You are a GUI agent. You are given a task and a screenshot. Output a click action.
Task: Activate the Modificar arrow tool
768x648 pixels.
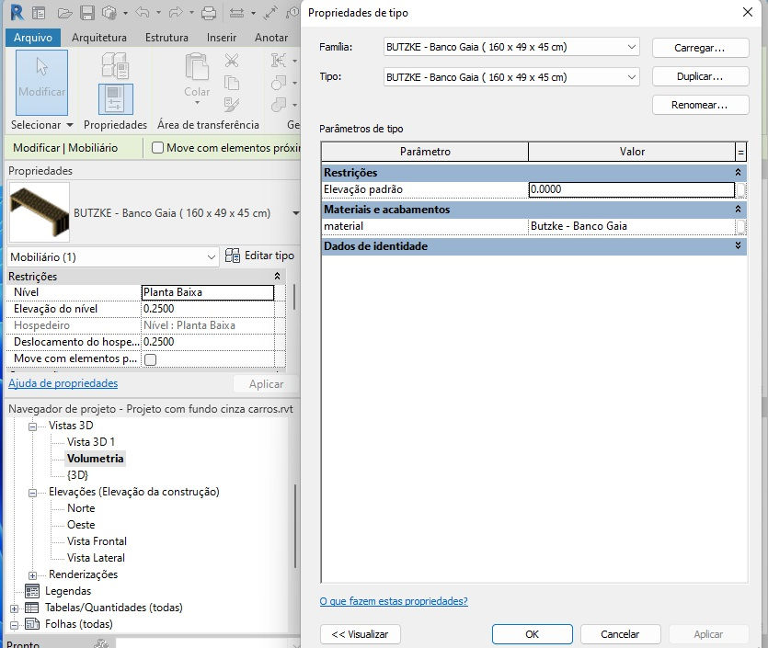pyautogui.click(x=41, y=82)
